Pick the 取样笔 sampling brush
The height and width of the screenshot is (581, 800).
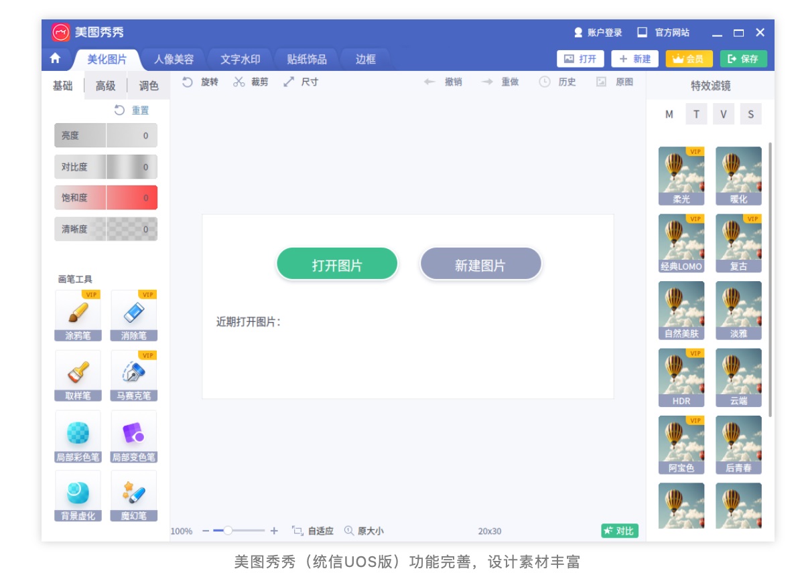pos(78,376)
